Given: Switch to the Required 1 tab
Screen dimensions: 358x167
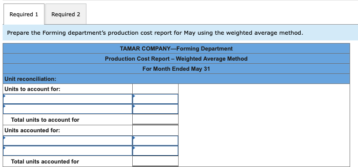Looking at the screenshot, I should click(x=24, y=14).
